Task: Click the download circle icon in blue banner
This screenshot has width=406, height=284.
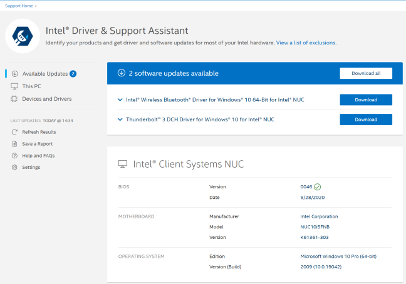Action: point(122,73)
